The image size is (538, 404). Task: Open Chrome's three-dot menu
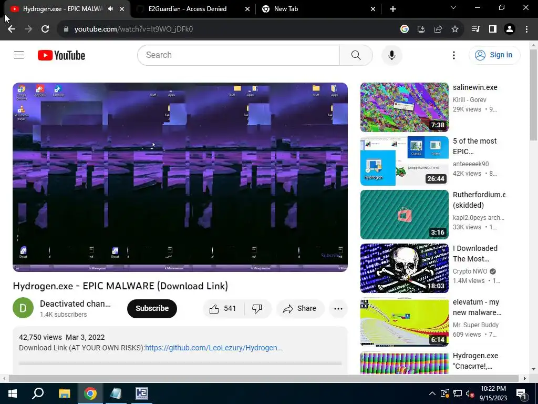(526, 29)
